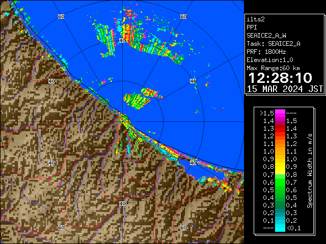Select the 'Task: SEAICE2_A' line
This screenshot has width=326, height=244.
point(274,44)
